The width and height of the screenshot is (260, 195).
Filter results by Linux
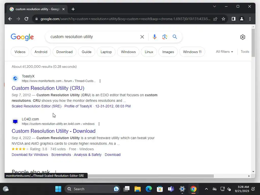pyautogui.click(x=149, y=52)
